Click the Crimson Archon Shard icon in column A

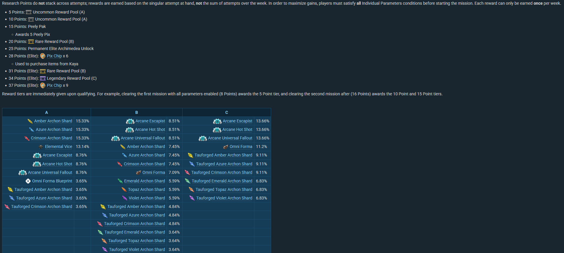pos(27,138)
